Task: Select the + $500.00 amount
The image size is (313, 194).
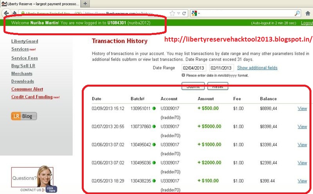Action: [208, 109]
